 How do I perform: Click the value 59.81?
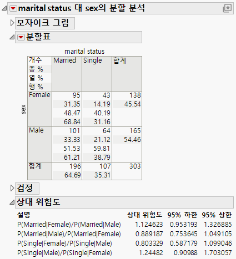[102, 149]
